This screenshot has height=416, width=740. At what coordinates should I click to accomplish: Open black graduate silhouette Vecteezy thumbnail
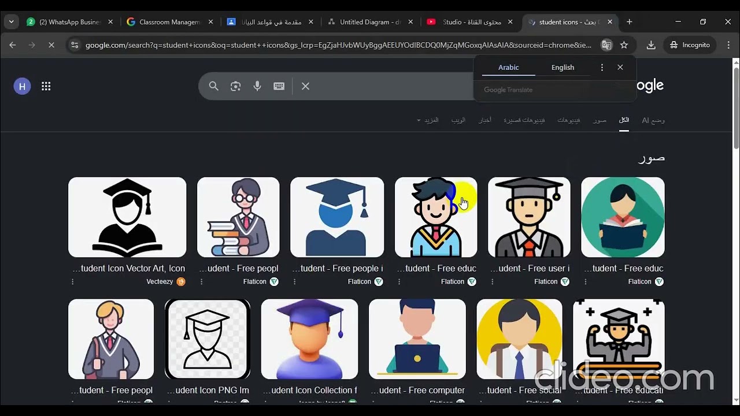coord(127,217)
